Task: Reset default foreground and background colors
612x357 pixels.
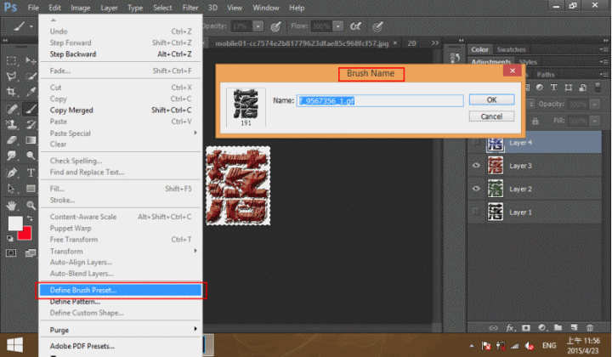Action: (x=9, y=238)
